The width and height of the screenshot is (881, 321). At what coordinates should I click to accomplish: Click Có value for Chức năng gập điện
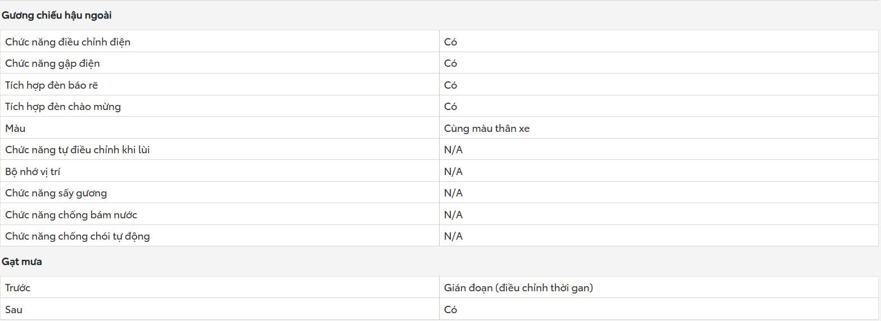coord(450,63)
